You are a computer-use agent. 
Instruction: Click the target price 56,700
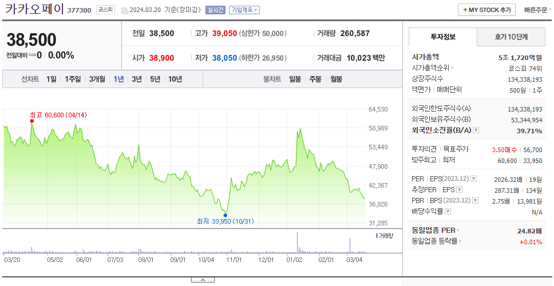[x=533, y=150]
